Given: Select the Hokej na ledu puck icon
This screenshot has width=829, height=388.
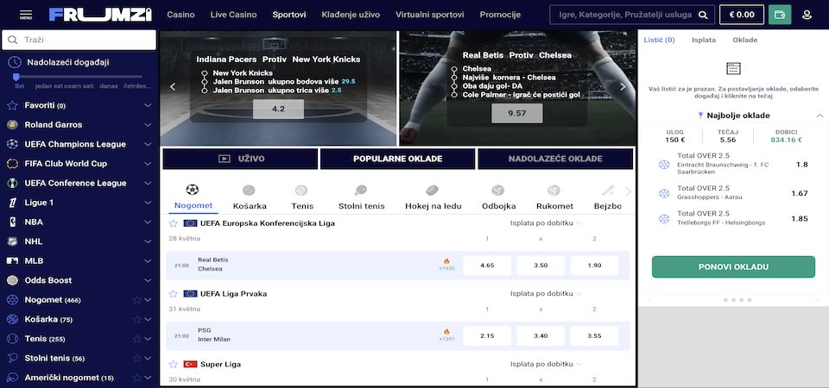Looking at the screenshot, I should (x=433, y=190).
